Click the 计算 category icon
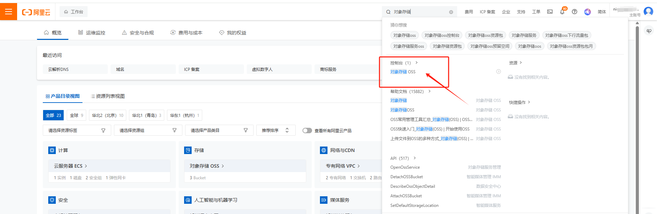The height and width of the screenshot is (214, 657). click(52, 150)
